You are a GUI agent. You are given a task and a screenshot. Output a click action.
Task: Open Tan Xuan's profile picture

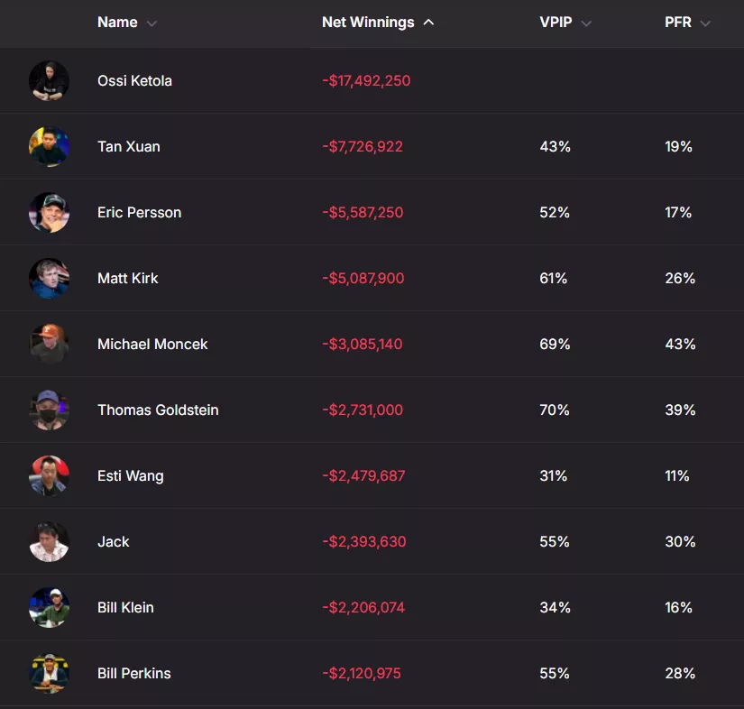pos(49,147)
